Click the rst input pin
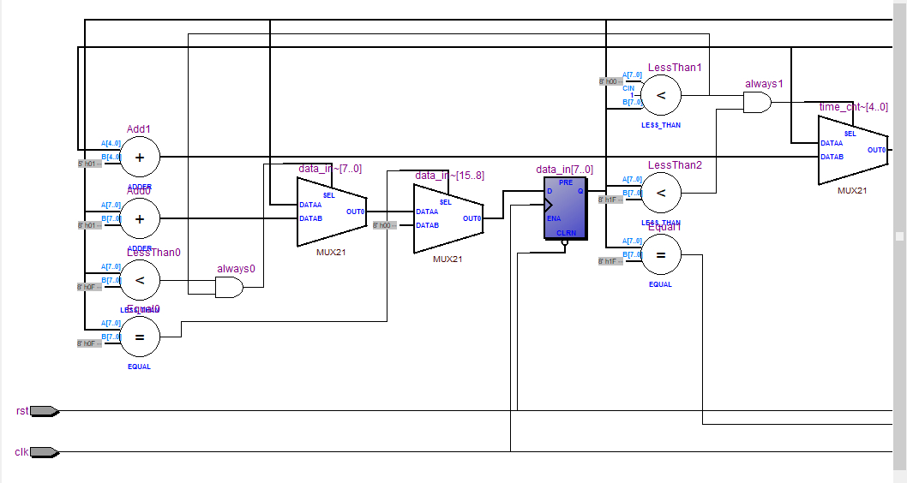The height and width of the screenshot is (483, 907). [45, 411]
